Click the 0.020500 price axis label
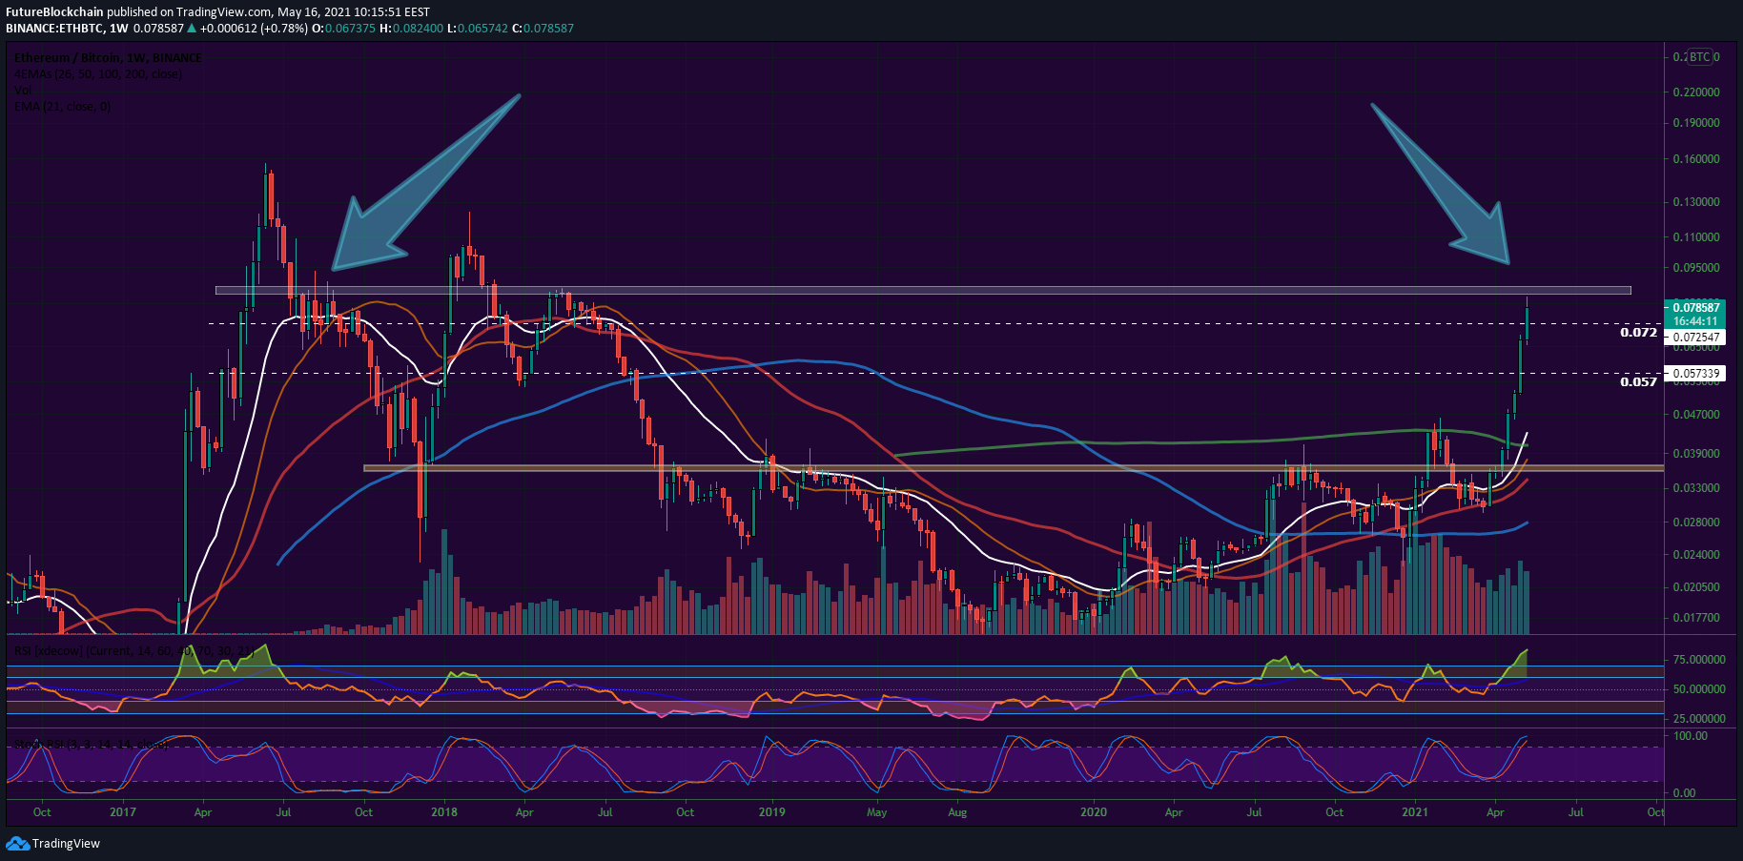This screenshot has width=1743, height=861. (1696, 587)
